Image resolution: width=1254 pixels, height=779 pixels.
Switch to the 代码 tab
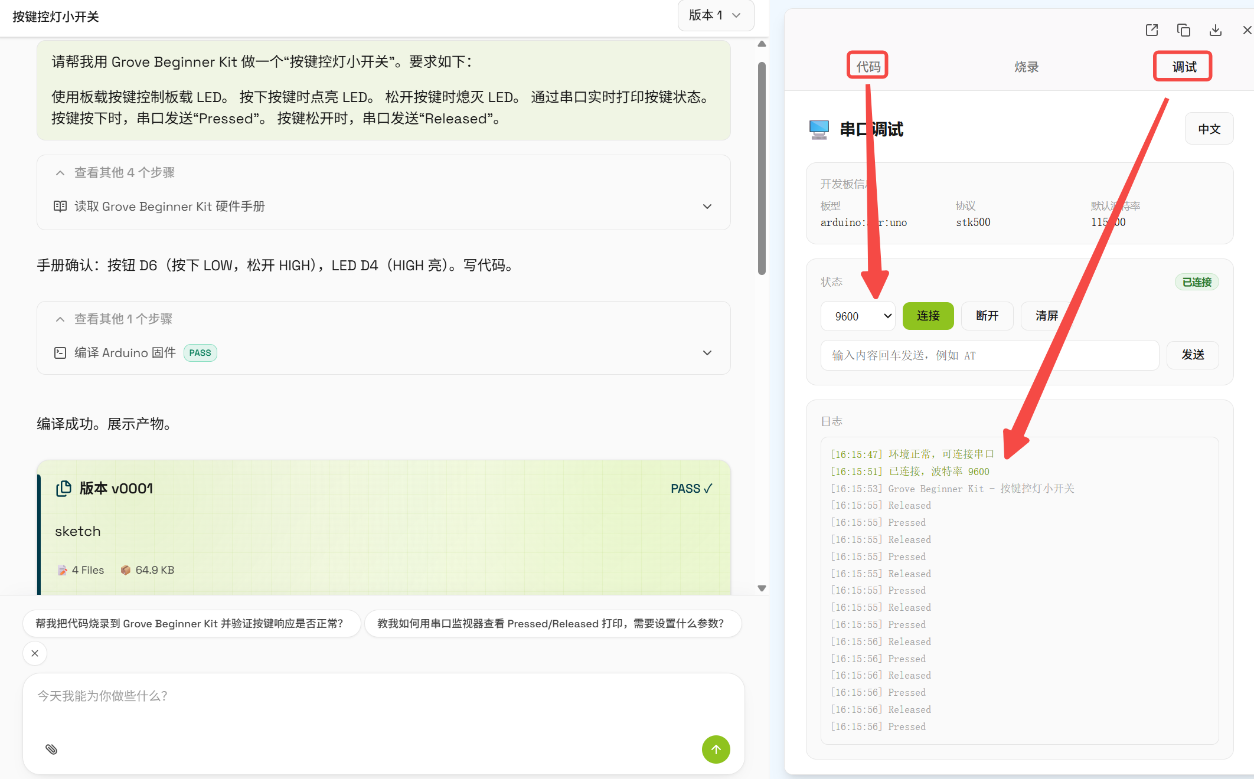pos(868,67)
